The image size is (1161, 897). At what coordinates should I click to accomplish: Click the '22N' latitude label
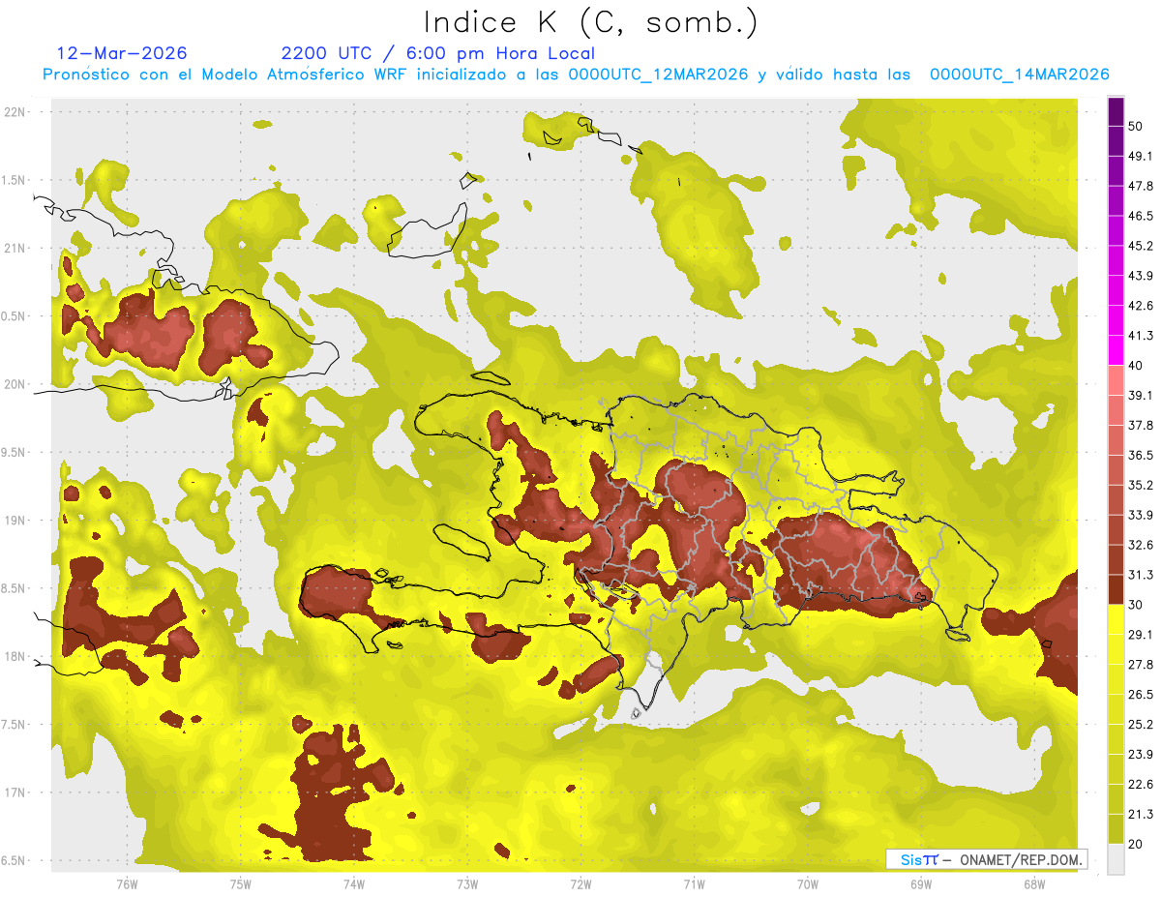pos(15,111)
